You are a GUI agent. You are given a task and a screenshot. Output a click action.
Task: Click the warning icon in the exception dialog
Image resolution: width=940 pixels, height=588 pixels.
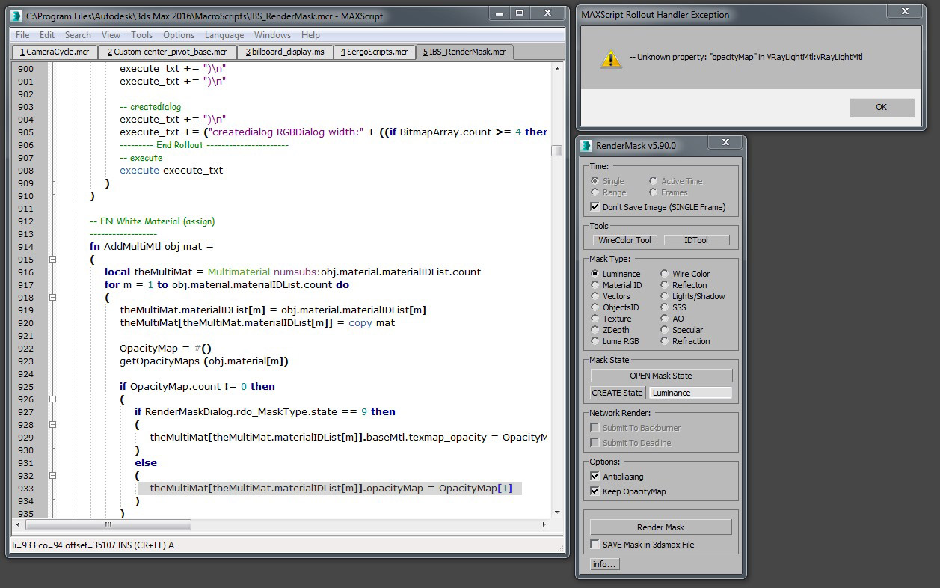coord(611,57)
